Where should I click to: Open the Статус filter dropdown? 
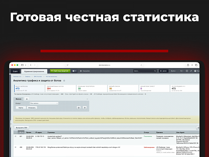44,103
